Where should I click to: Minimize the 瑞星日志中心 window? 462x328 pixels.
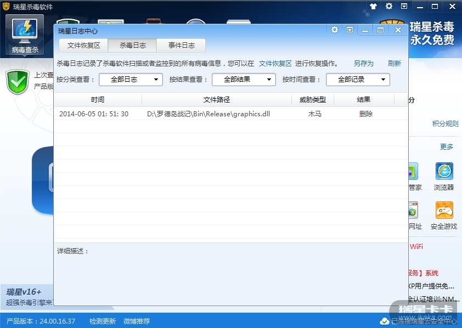[x=365, y=30]
